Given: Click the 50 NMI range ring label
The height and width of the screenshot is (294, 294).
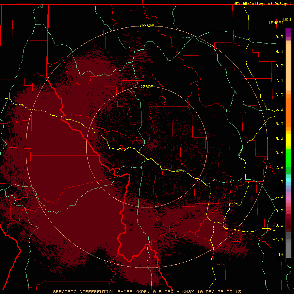Looking at the screenshot, I should [x=147, y=86].
